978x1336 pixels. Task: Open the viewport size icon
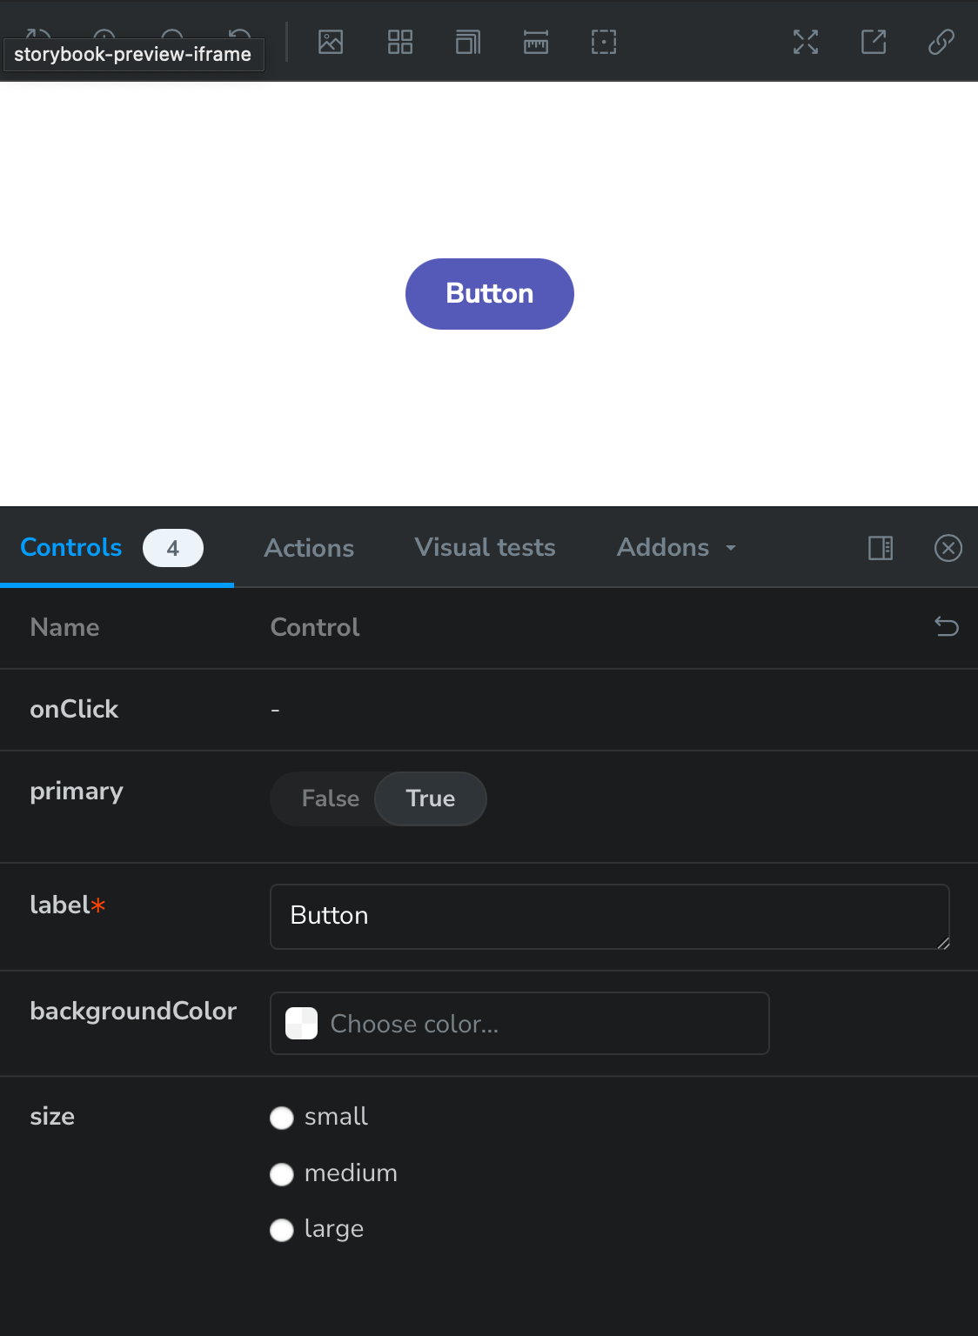click(468, 42)
